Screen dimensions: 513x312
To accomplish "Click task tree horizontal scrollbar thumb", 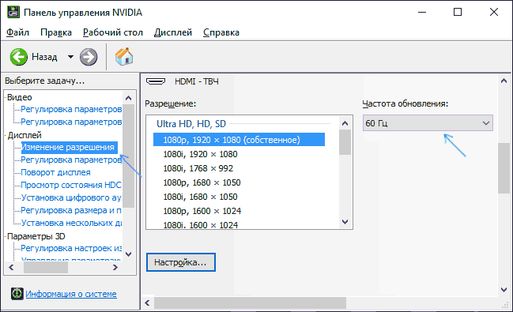I will click(x=46, y=268).
